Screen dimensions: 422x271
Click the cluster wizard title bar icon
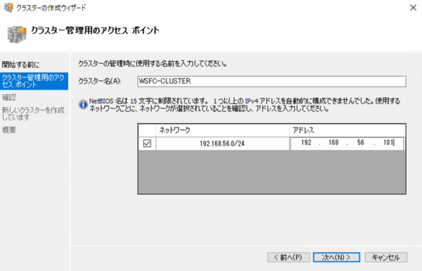pos(8,8)
